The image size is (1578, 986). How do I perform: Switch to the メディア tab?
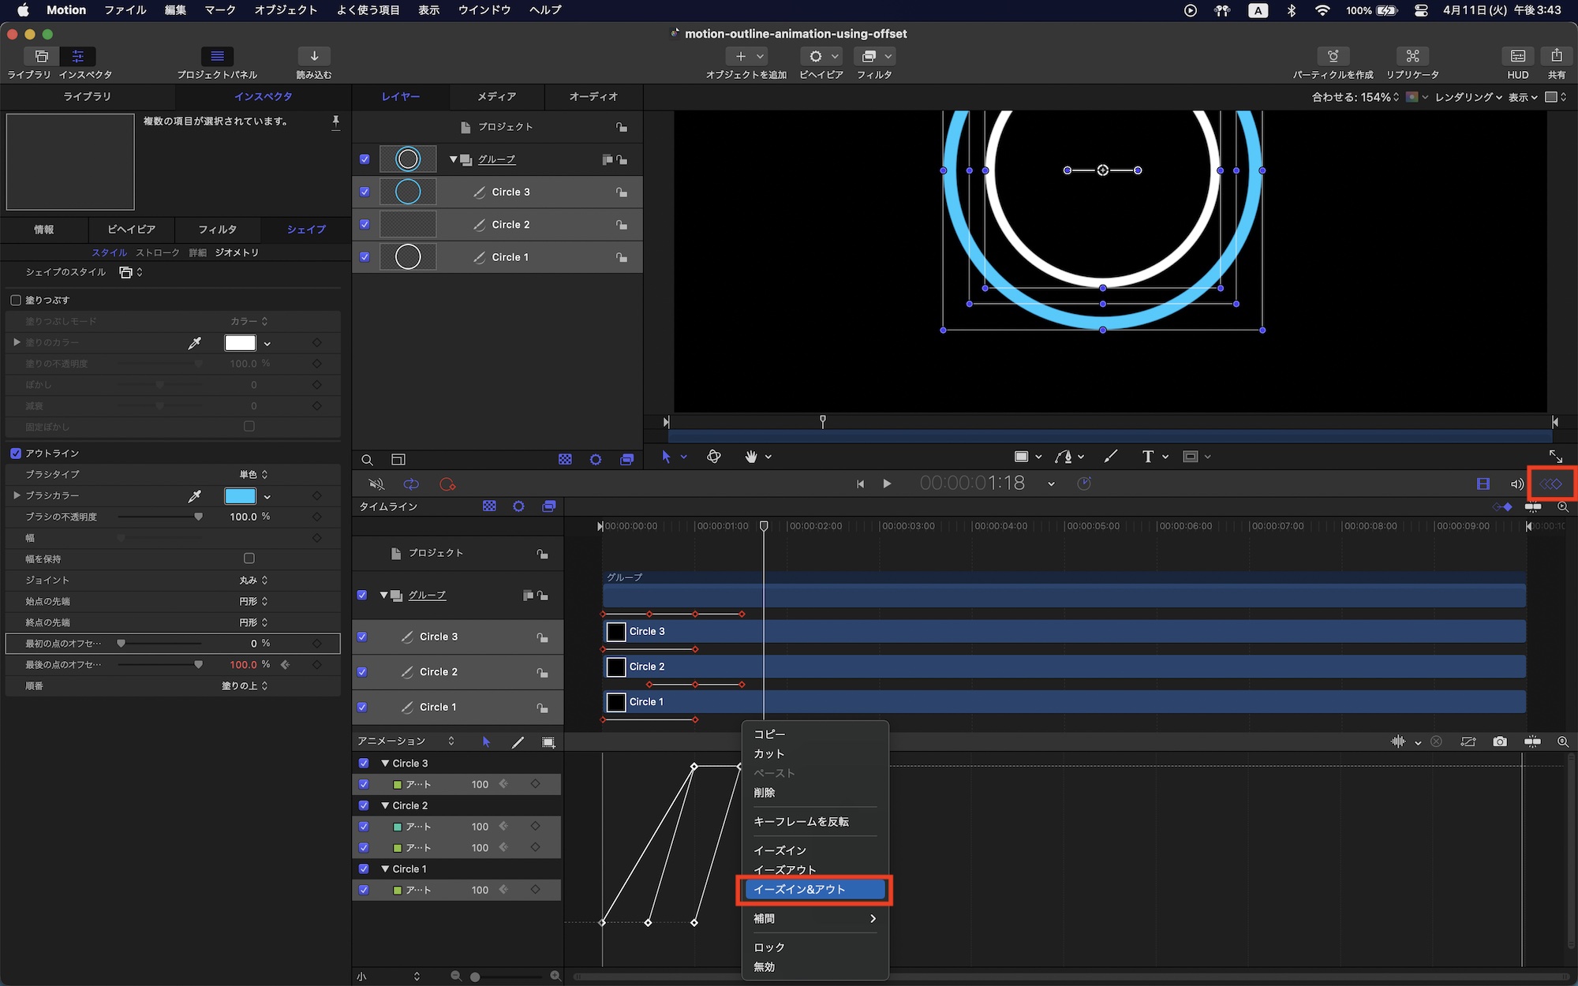pyautogui.click(x=496, y=96)
